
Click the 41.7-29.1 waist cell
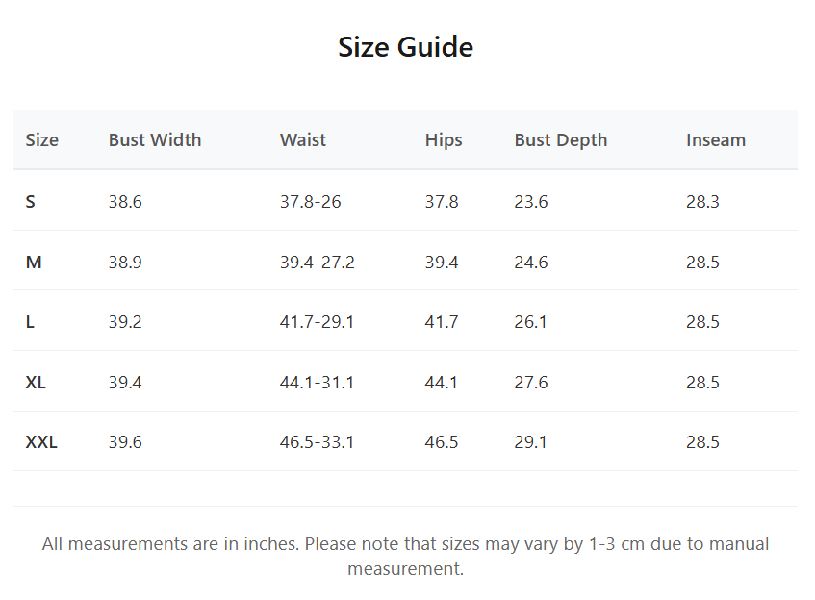coord(317,321)
